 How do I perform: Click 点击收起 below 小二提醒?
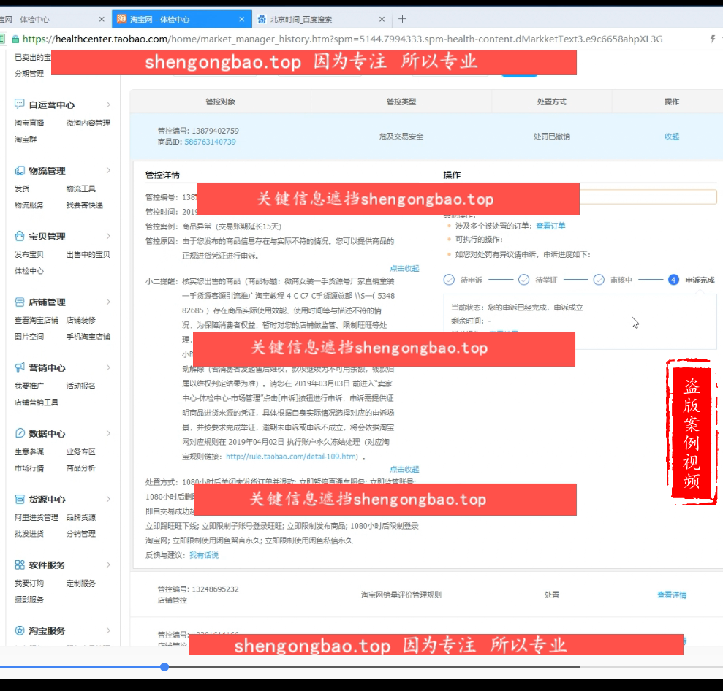pos(404,469)
